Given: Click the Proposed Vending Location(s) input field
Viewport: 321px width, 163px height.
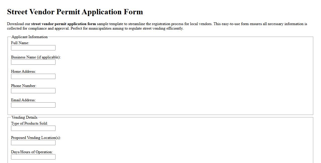Looking at the screenshot, I should (x=33, y=142).
